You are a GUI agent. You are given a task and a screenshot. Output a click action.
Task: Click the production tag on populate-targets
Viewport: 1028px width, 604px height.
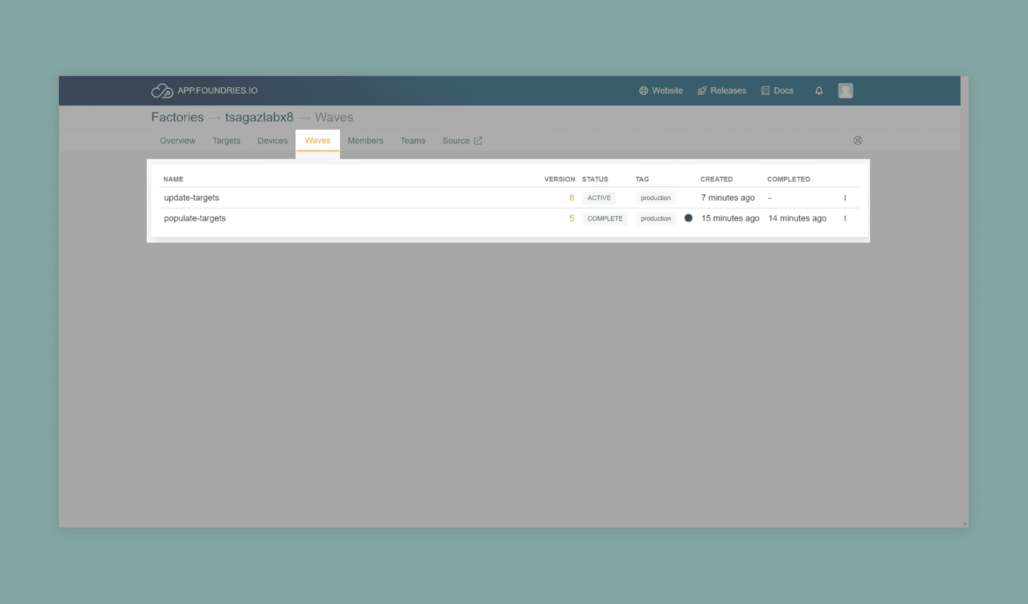click(x=655, y=218)
